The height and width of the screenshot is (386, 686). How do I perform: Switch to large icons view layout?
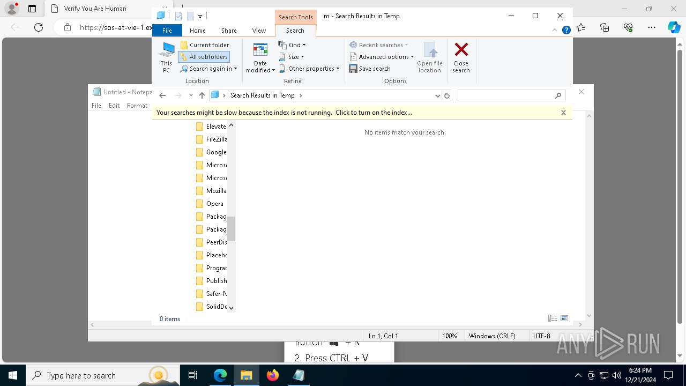564,318
